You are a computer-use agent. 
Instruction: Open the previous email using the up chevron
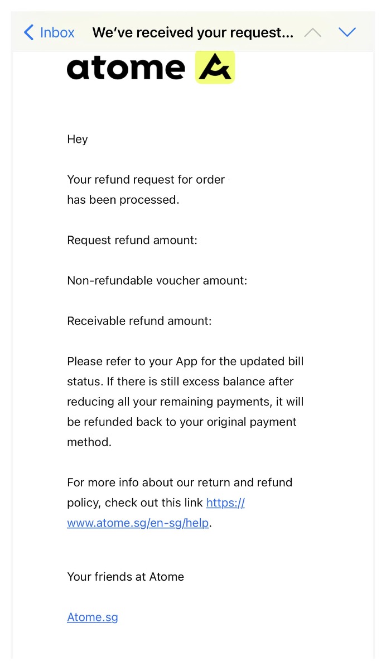click(312, 32)
